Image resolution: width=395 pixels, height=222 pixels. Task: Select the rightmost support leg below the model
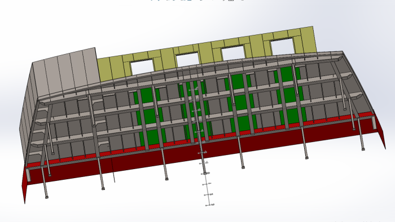361,135
